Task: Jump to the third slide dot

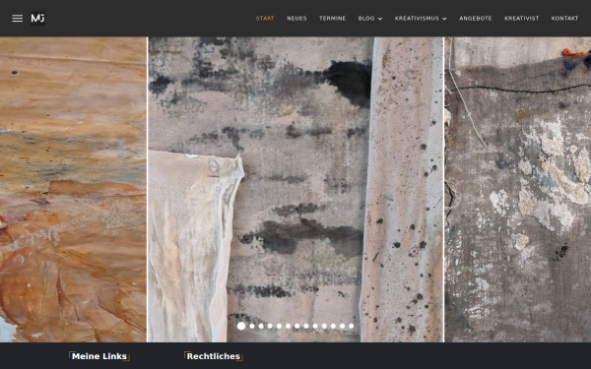Action: 261,326
